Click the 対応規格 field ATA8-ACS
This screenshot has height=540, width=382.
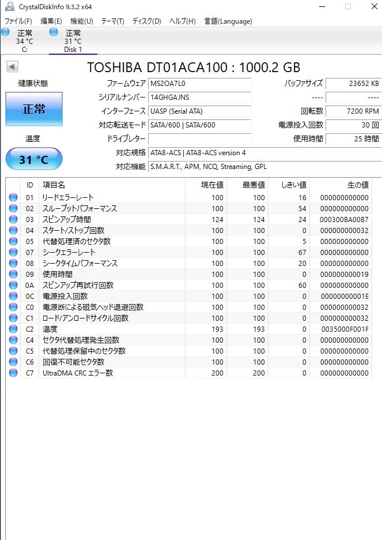point(265,152)
